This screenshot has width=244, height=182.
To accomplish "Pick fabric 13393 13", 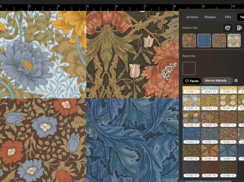I will click(210, 90).
